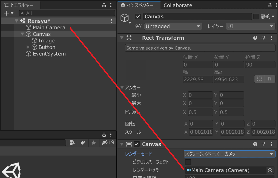Click the Rect Transform help icon

[255, 38]
